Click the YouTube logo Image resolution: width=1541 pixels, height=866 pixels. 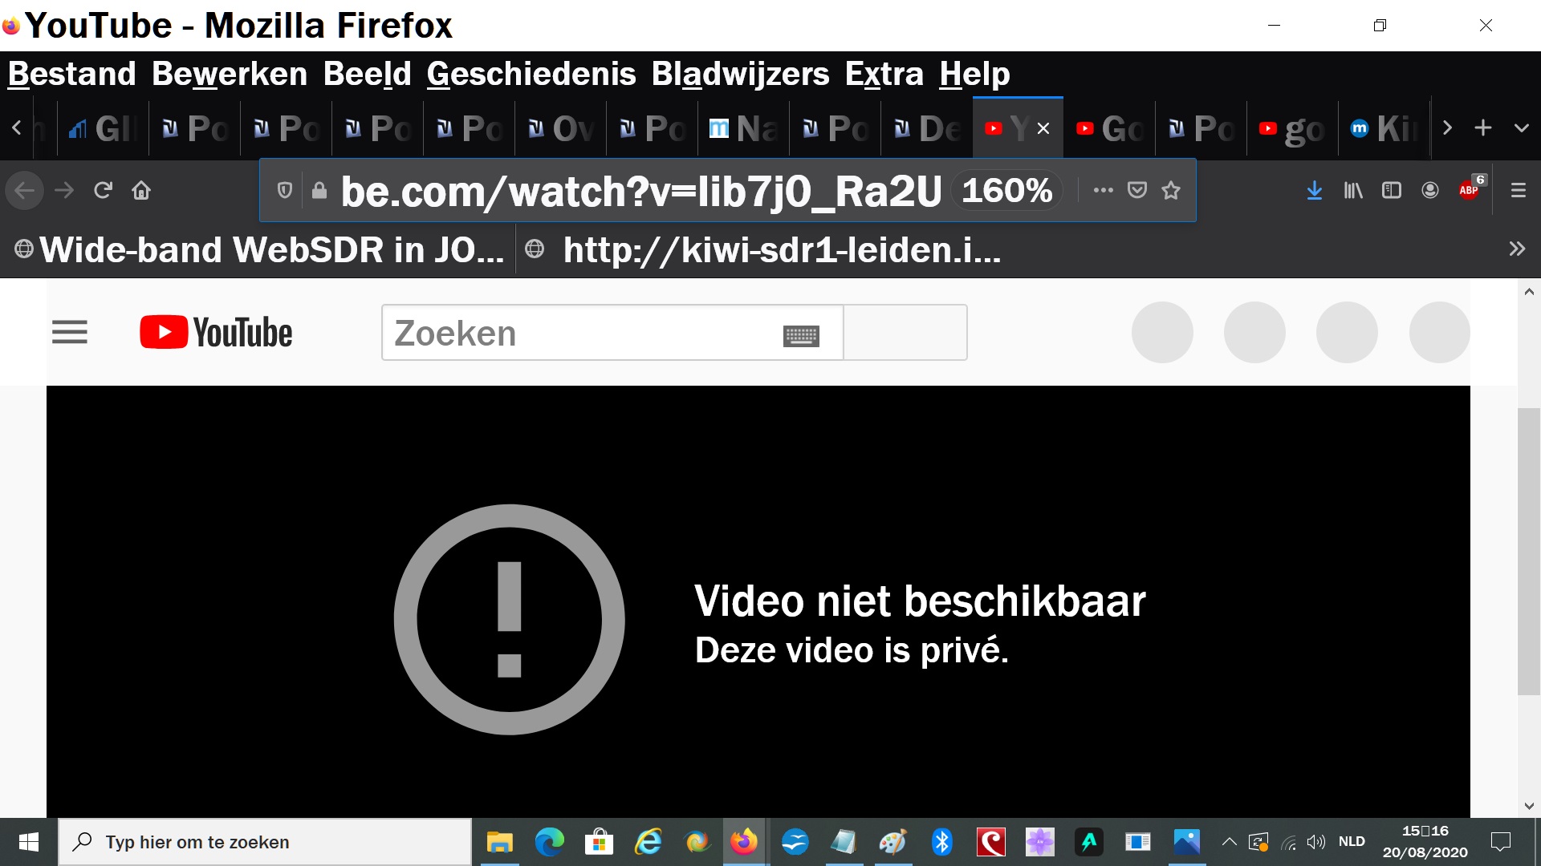coord(217,333)
